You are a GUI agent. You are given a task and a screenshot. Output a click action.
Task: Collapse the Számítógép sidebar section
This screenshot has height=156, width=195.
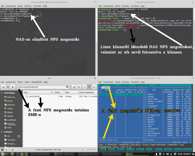click(x=2, y=93)
